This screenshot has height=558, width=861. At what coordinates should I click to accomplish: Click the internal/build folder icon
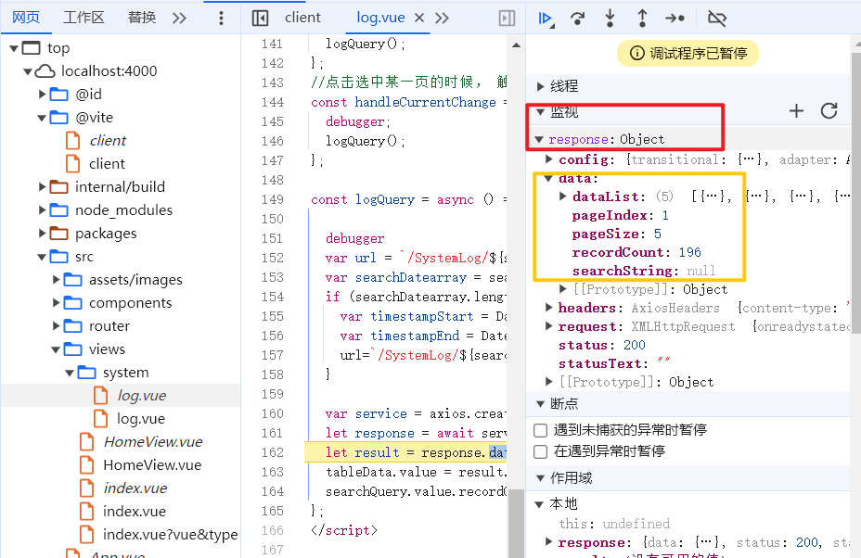pos(58,187)
